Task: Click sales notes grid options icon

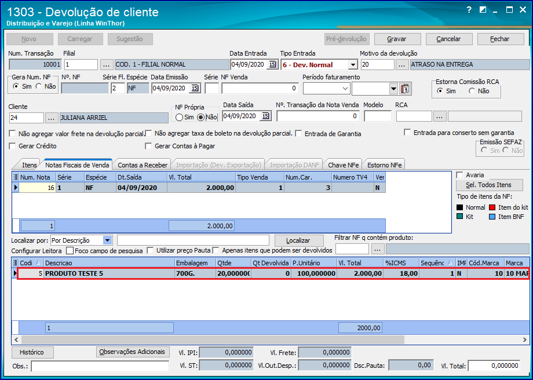Action: pos(15,177)
